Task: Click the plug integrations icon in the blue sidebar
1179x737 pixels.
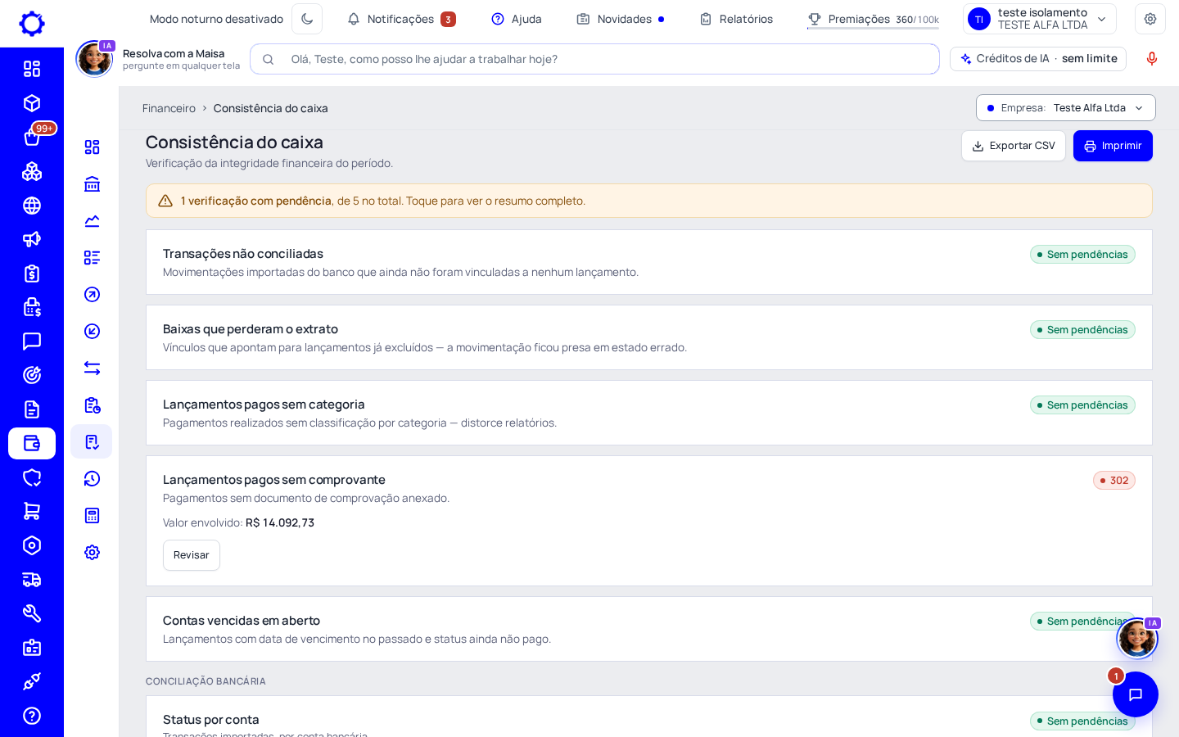Action: 32,681
